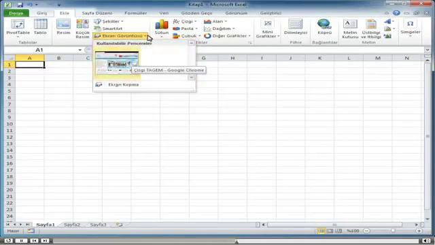Open Mini Grafikler sparklines
Image resolution: width=435 pixels, height=245 pixels.
(x=268, y=29)
